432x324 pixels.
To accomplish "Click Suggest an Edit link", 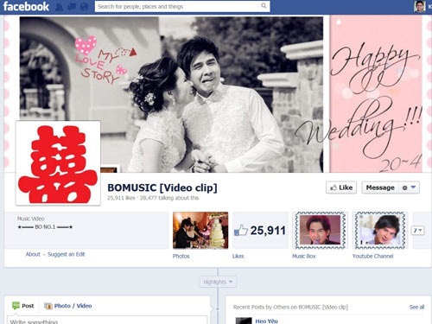I will tap(67, 254).
